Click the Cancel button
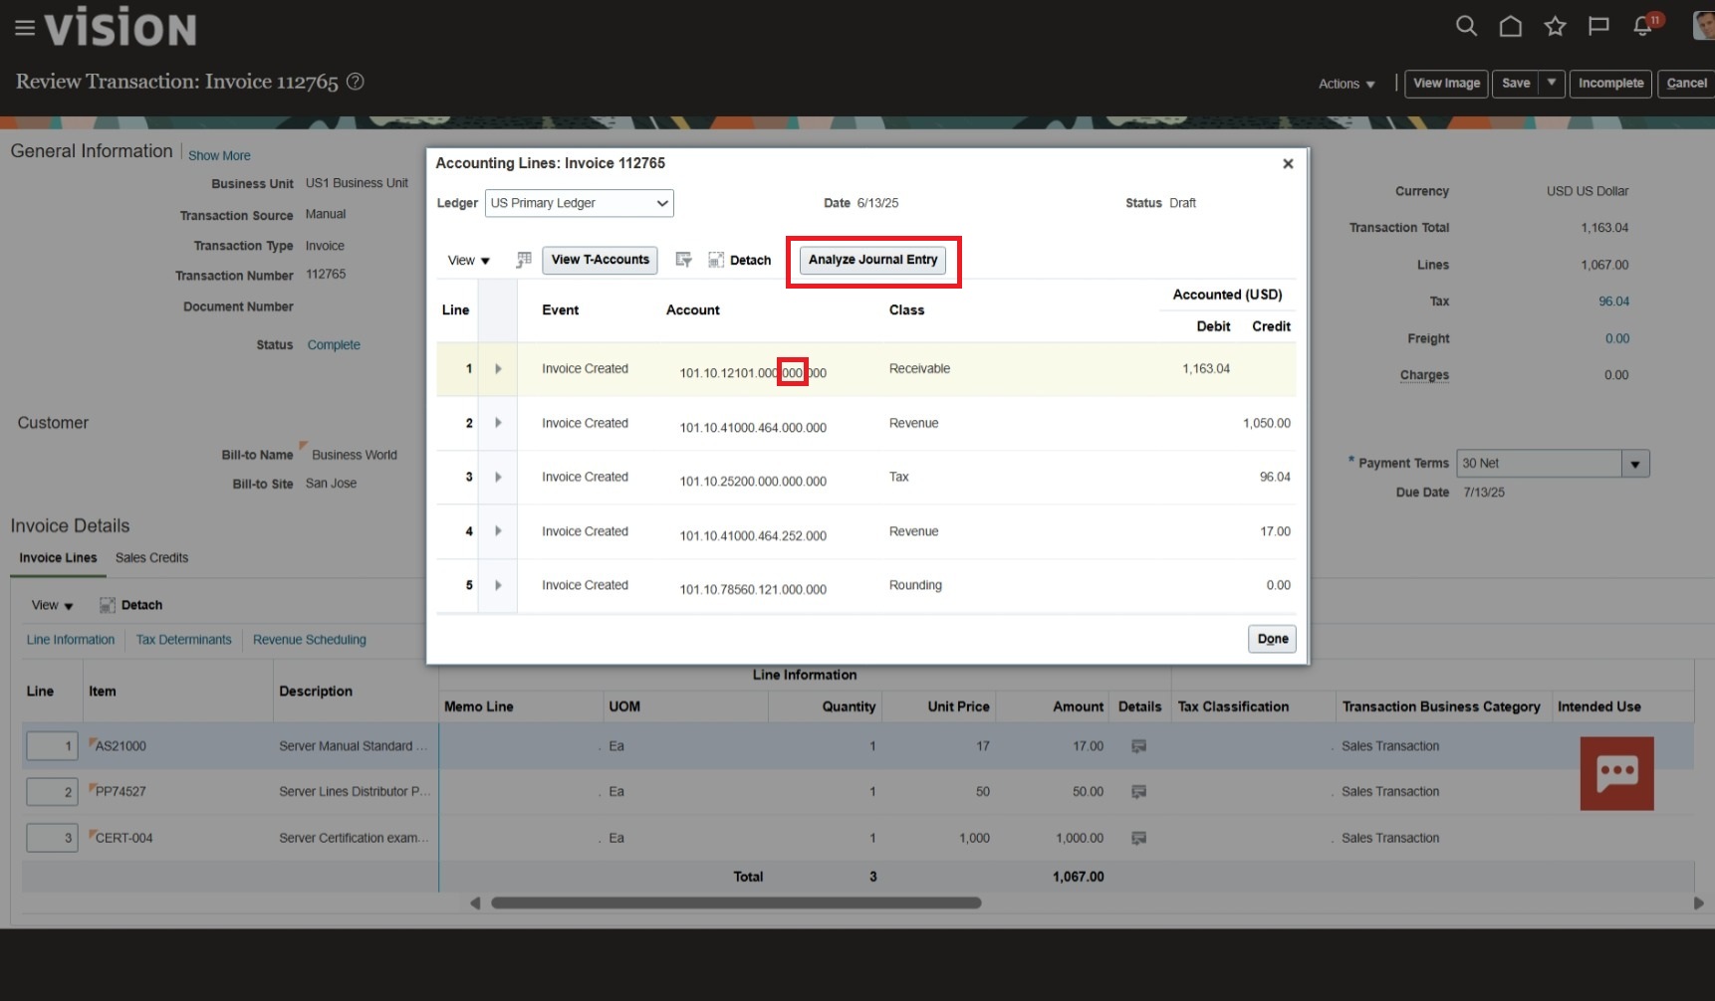1715x1001 pixels. coord(1686,84)
